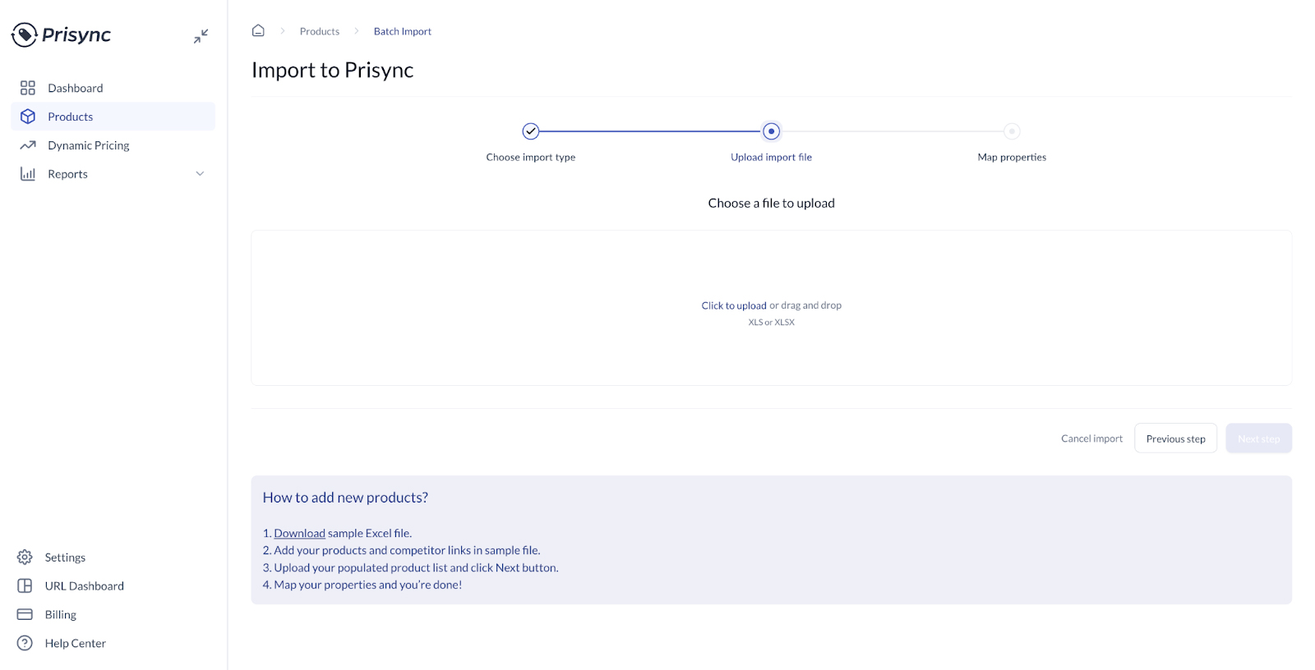Collapse the sidebar with arrows icon
The height and width of the screenshot is (670, 1315).
coord(201,36)
